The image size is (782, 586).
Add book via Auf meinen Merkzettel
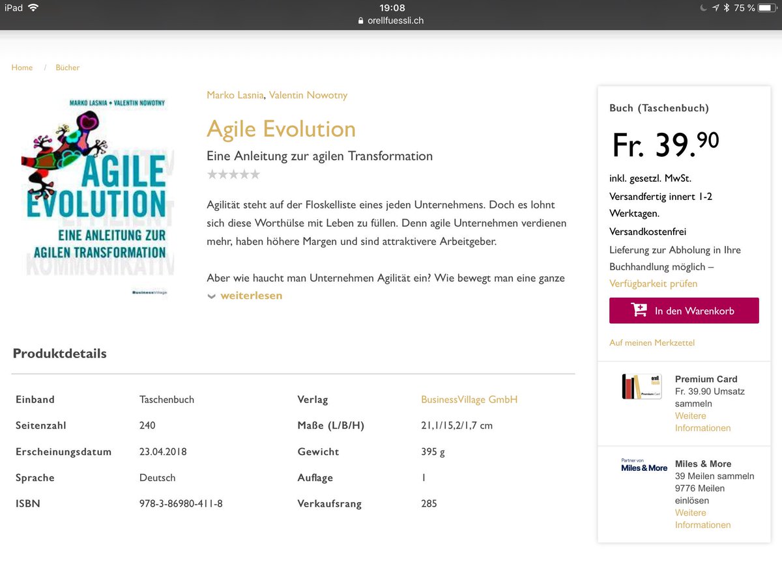tap(652, 342)
